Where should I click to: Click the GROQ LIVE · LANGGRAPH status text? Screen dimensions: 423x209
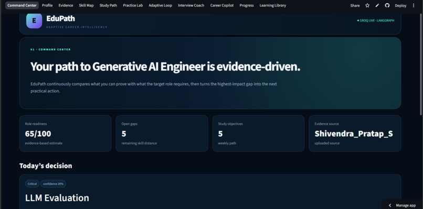[x=376, y=20]
